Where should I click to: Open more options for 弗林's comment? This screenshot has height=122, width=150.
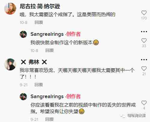[x=144, y=60]
